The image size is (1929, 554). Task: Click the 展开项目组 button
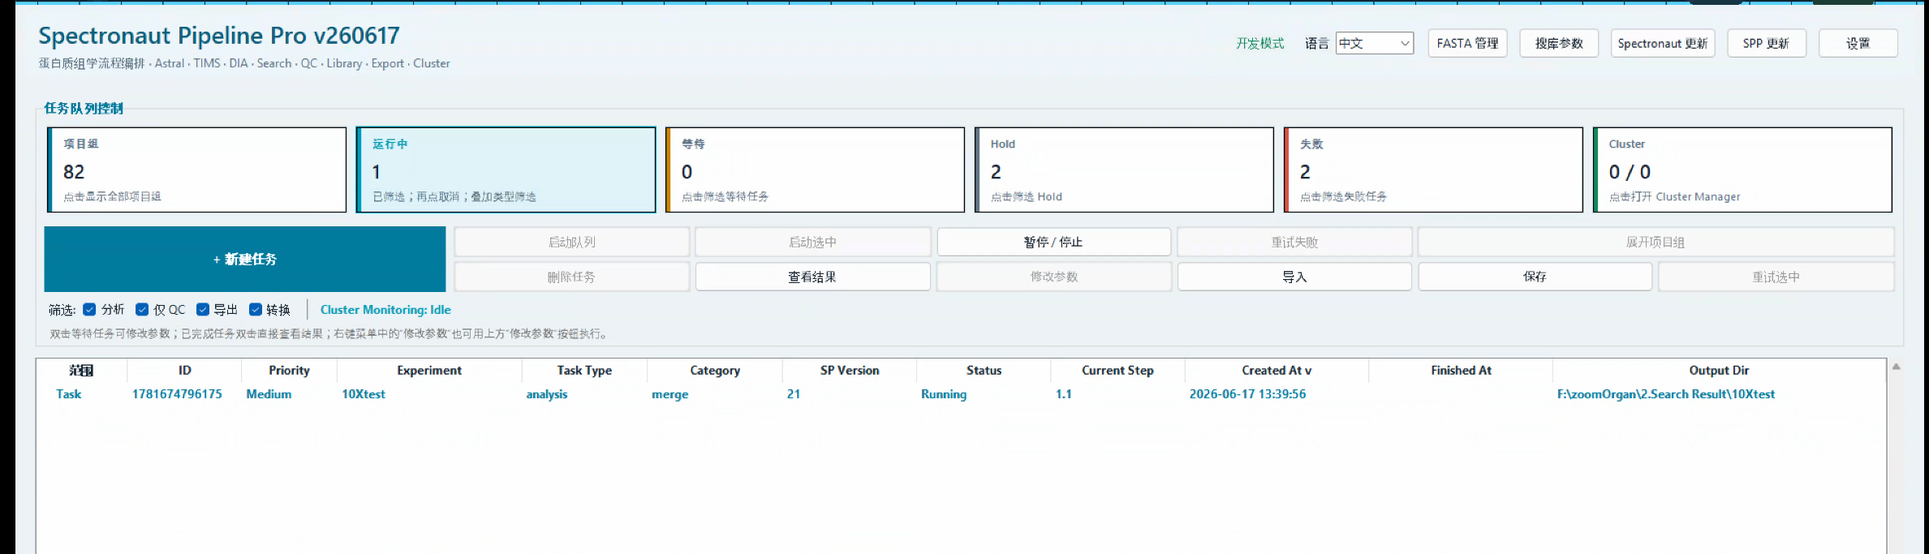coord(1656,242)
